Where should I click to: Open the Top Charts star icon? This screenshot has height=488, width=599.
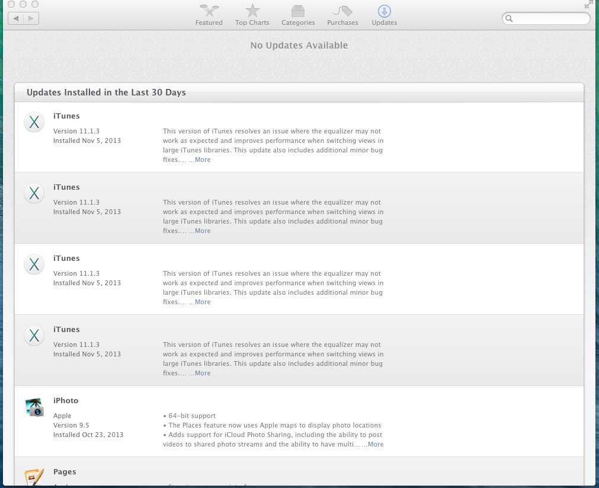pyautogui.click(x=252, y=11)
